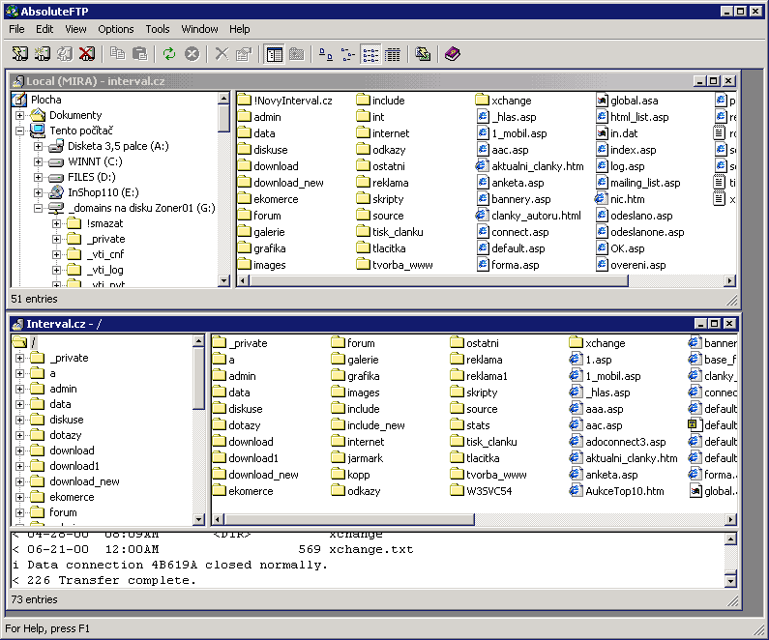Open the File menu
This screenshot has height=640, width=769.
16,29
